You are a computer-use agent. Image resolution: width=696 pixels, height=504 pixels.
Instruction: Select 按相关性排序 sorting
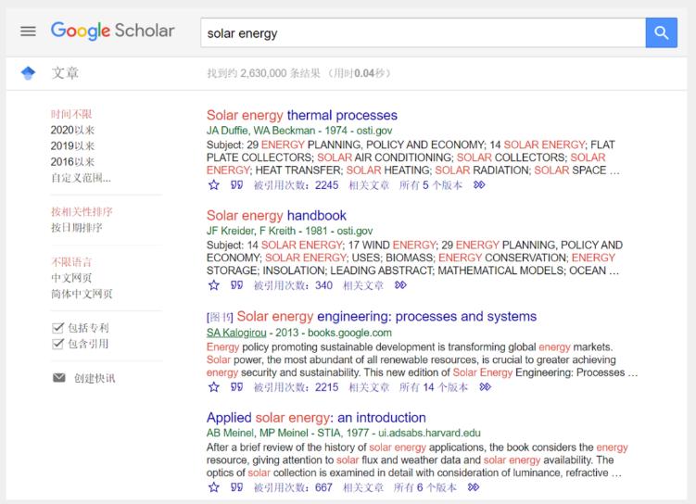[82, 211]
